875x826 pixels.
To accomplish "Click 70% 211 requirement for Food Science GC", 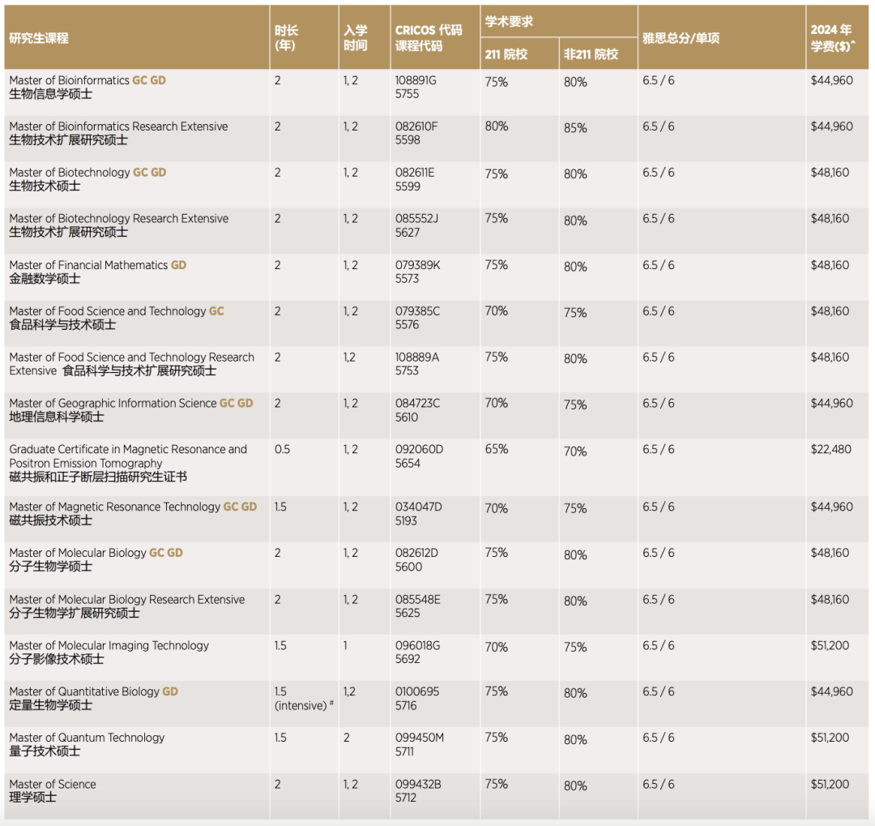I will pyautogui.click(x=497, y=311).
